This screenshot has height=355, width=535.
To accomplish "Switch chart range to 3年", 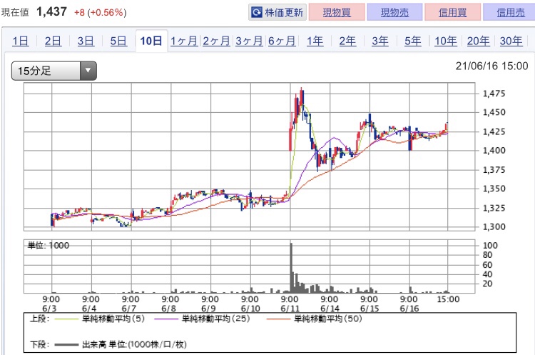I will point(380,41).
